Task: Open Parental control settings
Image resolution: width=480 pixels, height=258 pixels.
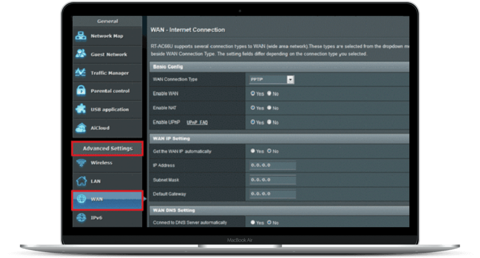Action: point(107,91)
